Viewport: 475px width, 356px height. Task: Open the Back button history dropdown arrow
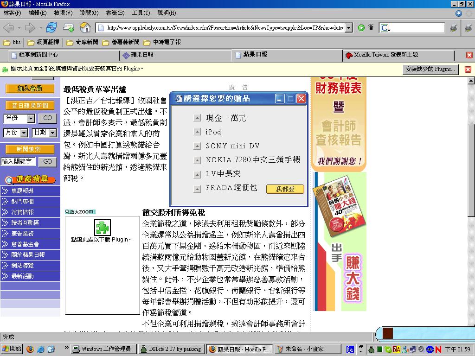[x=19, y=28]
